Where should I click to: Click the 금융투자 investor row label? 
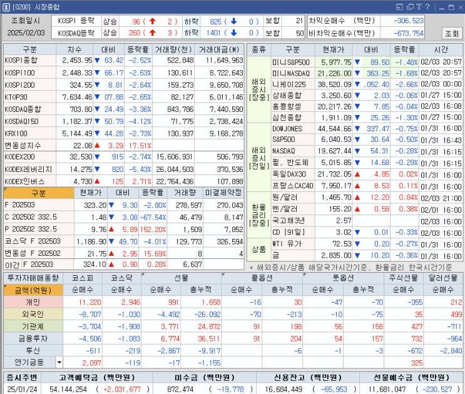33,338
